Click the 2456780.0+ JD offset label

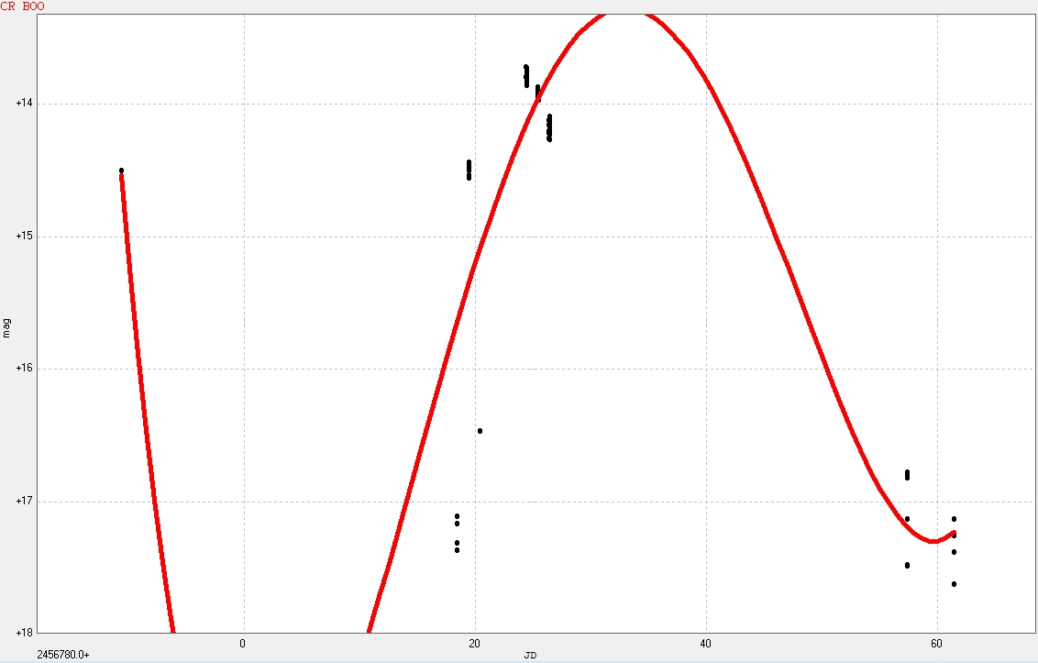[x=63, y=655]
